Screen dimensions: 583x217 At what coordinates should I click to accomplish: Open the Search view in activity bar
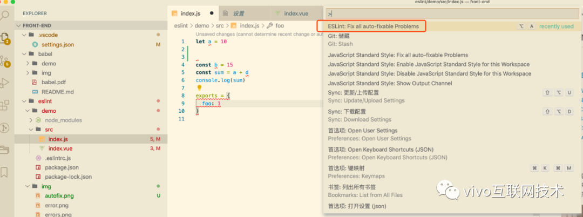coord(5,16)
